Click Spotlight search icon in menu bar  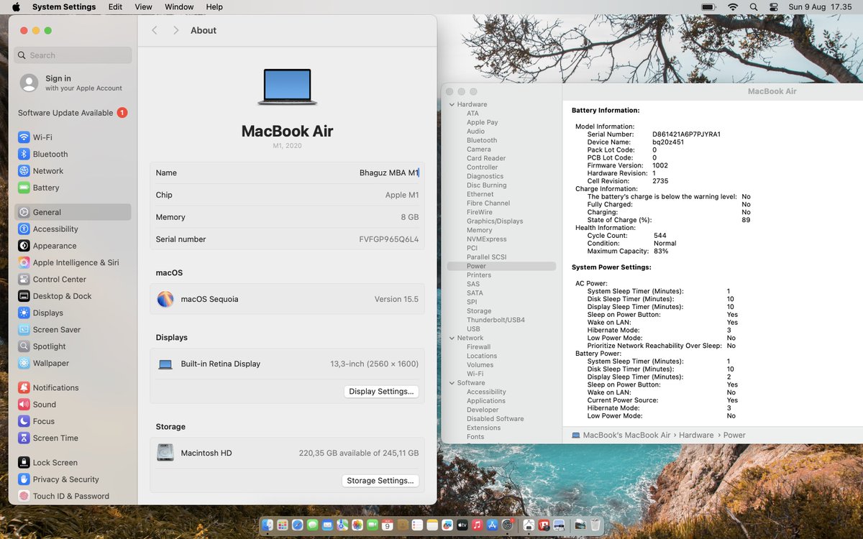(x=754, y=7)
